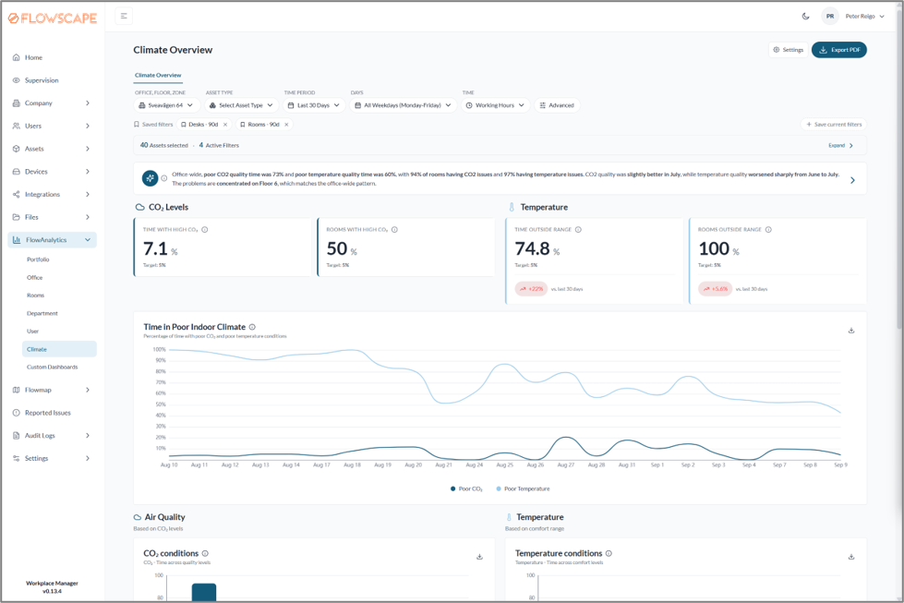This screenshot has height=603, width=904.
Task: Click Save current filters
Action: click(x=834, y=125)
